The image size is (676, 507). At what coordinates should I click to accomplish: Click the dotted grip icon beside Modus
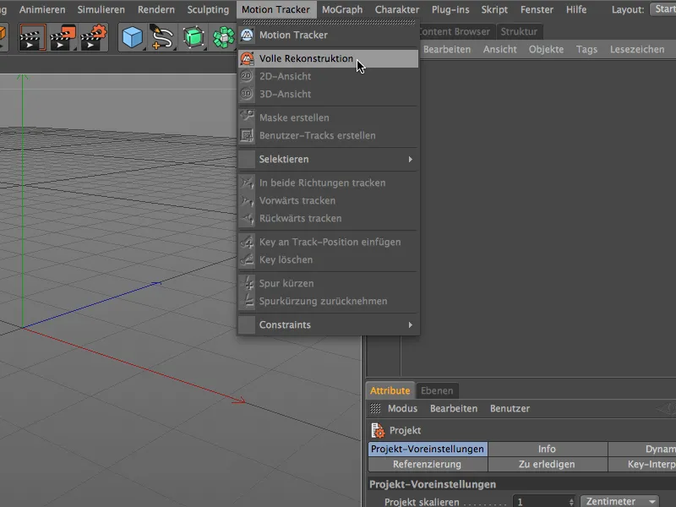tap(375, 408)
